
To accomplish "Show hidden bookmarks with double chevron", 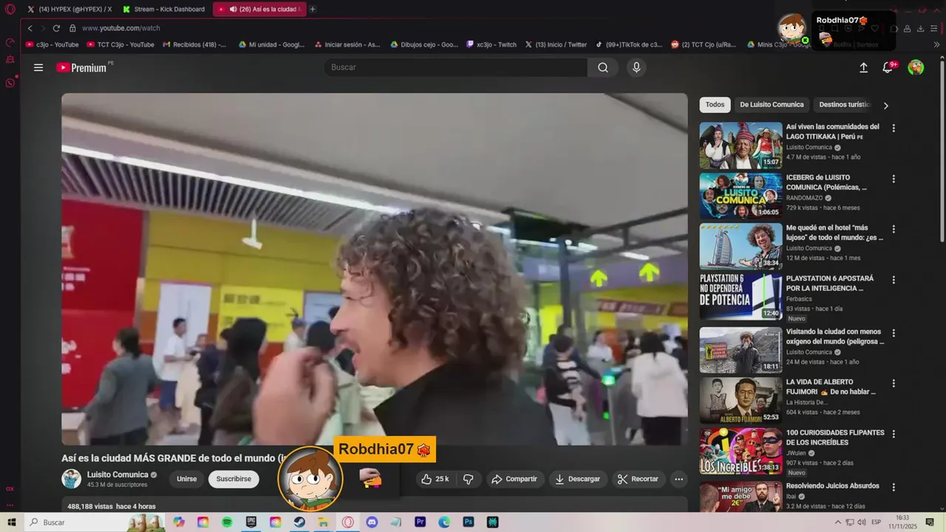I will (937, 44).
